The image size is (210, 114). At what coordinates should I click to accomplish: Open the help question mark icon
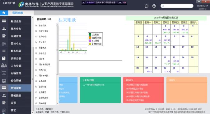[x=154, y=6]
